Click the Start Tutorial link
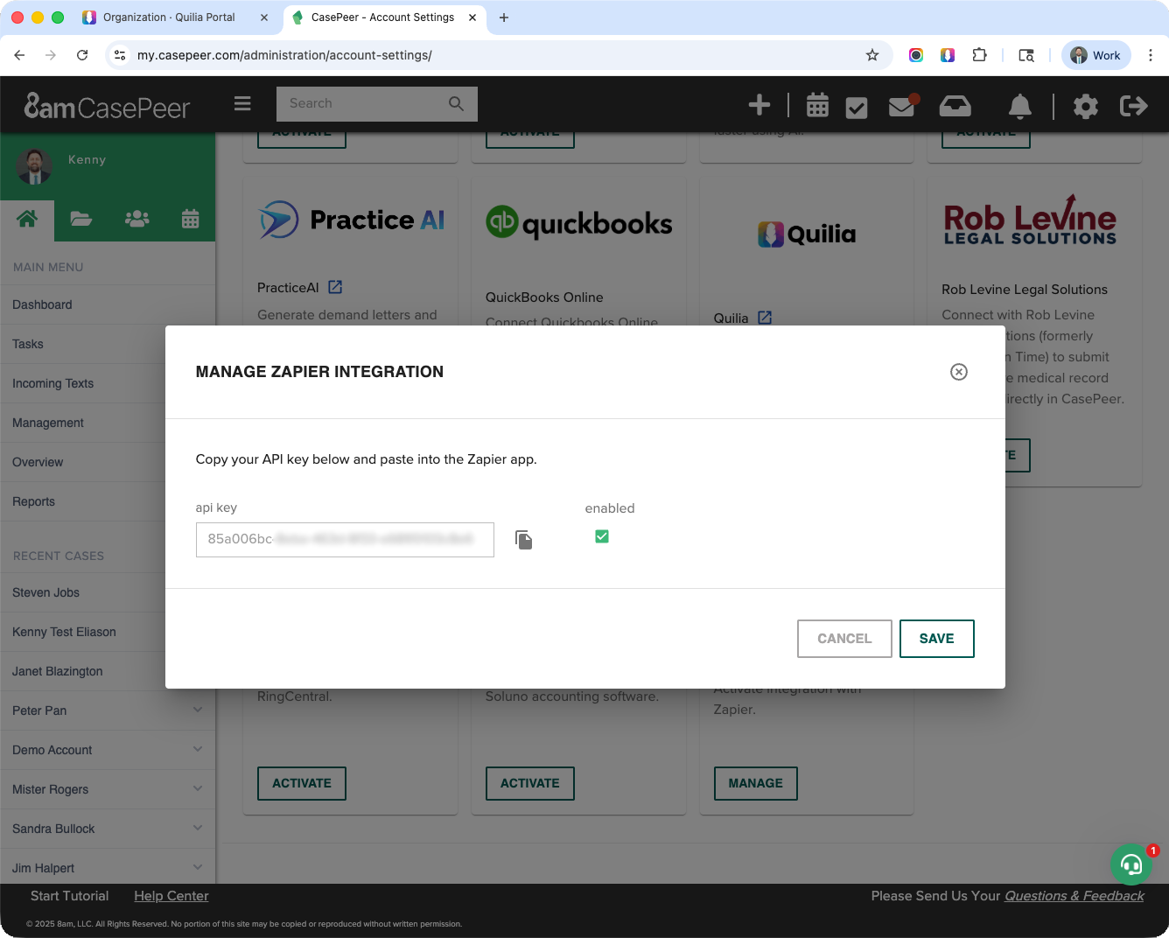The image size is (1169, 938). (70, 896)
